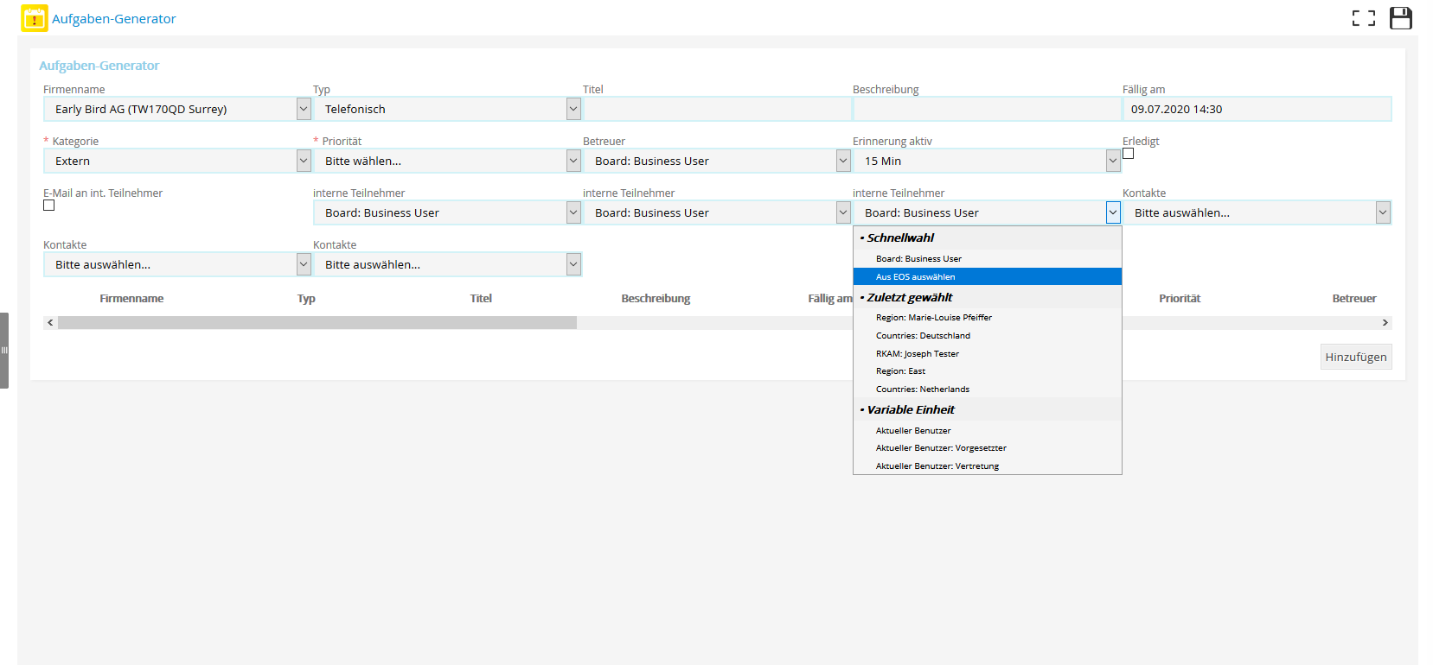
Task: Click the yellow Aufgaben-Generator calendar icon
Action: (34, 18)
